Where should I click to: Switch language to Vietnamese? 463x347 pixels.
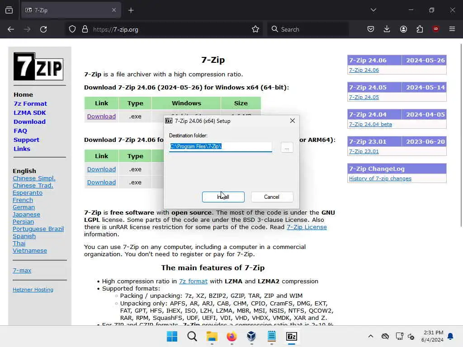click(29, 250)
